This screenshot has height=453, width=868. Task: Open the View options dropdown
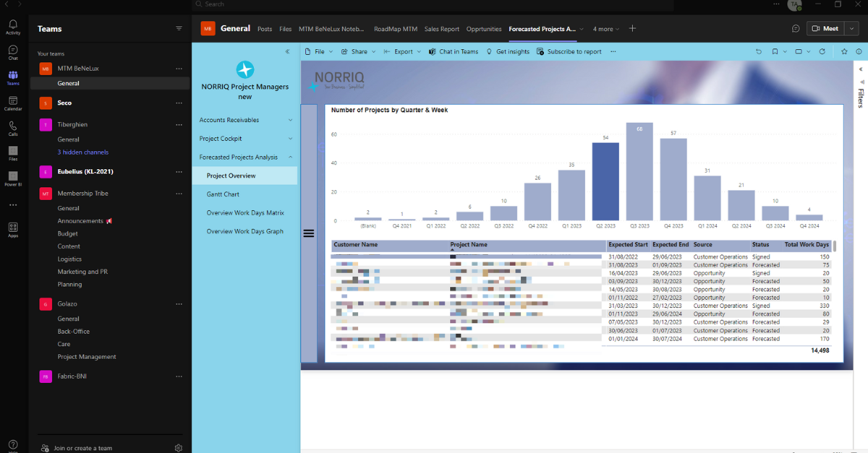(x=802, y=52)
